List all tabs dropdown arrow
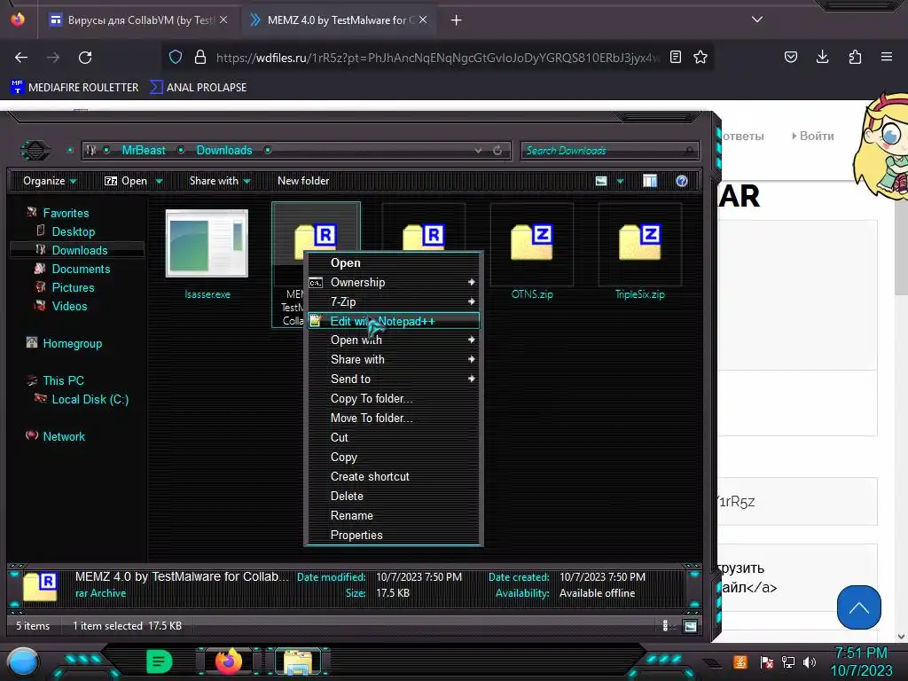Screen dimensions: 908x681 (757, 20)
